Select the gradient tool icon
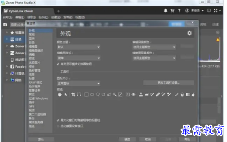The image size is (227, 142). [188, 94]
